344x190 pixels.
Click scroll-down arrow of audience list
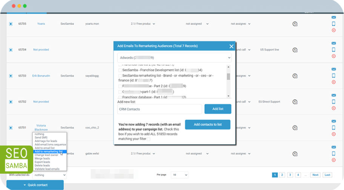pyautogui.click(x=228, y=96)
